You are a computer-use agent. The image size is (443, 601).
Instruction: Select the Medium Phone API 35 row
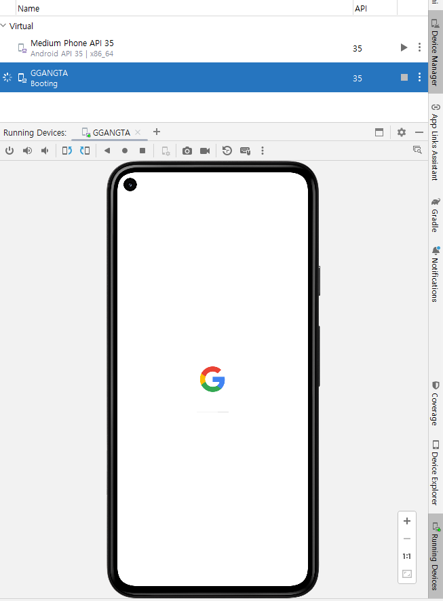click(214, 48)
